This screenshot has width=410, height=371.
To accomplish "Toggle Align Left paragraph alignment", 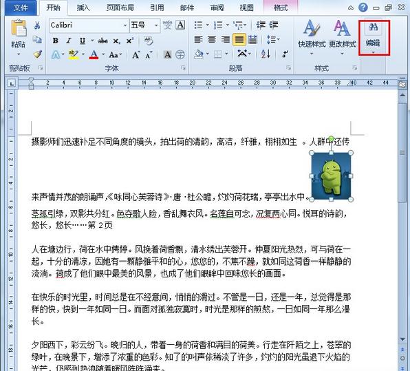I will pos(198,39).
